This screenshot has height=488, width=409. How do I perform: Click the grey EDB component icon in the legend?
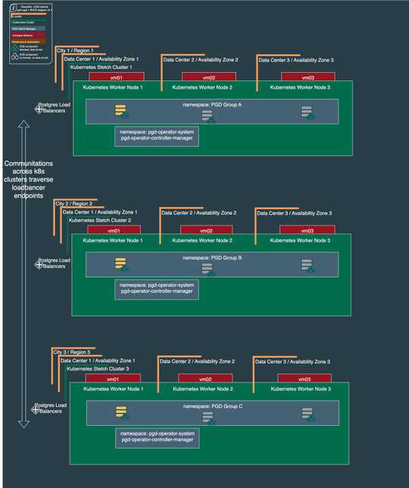(x=15, y=56)
